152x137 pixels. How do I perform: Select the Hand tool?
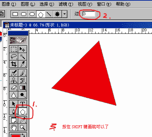[14, 127]
